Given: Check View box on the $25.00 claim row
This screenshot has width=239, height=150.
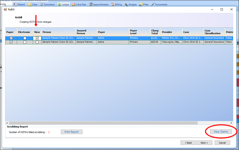Looking at the screenshot, I should tap(37, 42).
